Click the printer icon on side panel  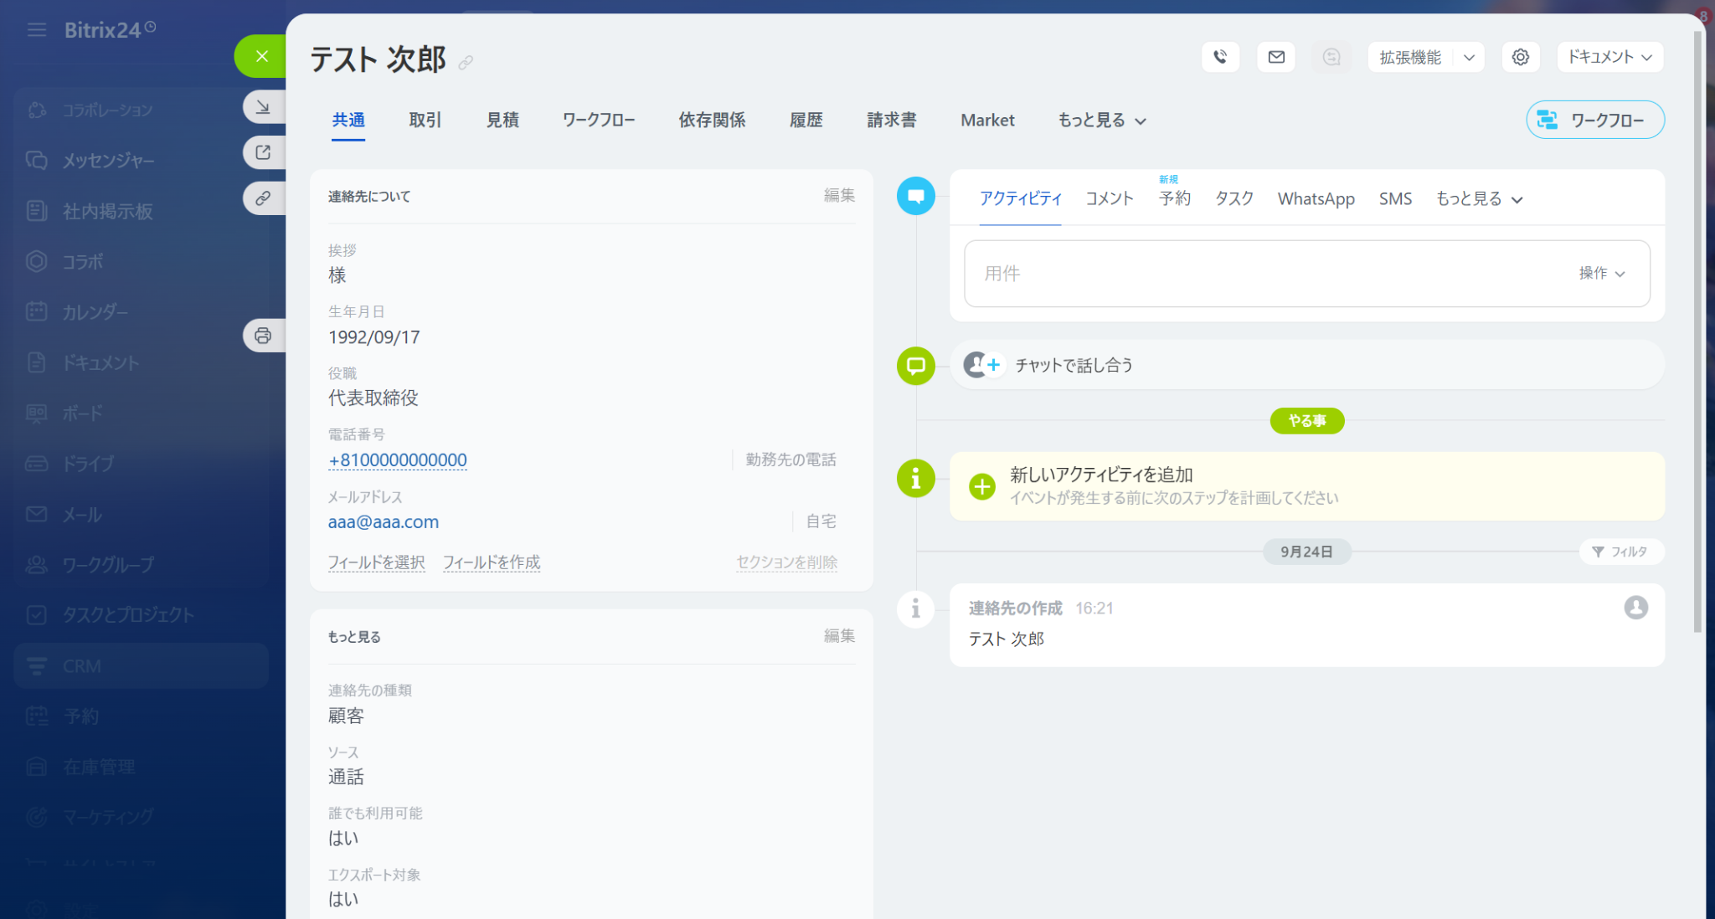tap(263, 336)
